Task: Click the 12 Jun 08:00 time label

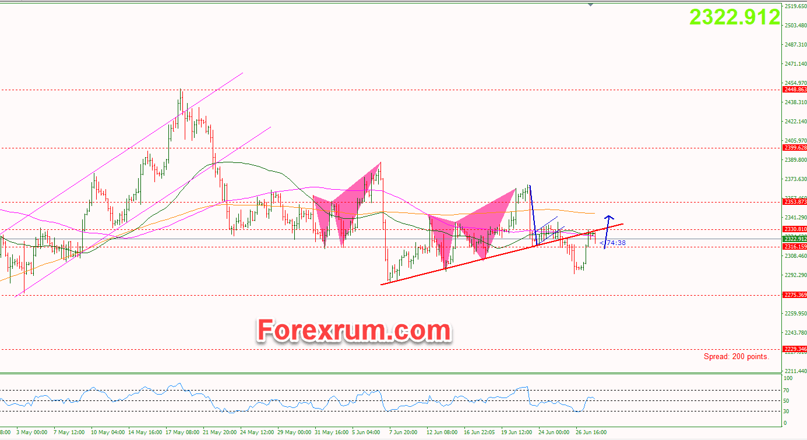Action: pyautogui.click(x=442, y=433)
